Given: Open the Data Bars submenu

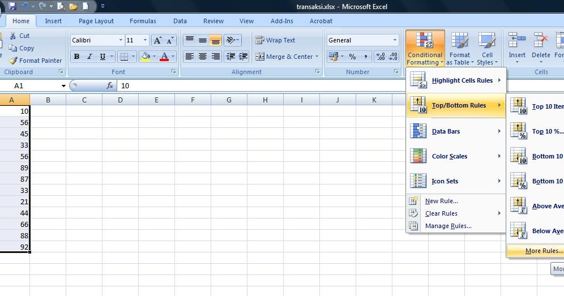Looking at the screenshot, I should coord(456,131).
